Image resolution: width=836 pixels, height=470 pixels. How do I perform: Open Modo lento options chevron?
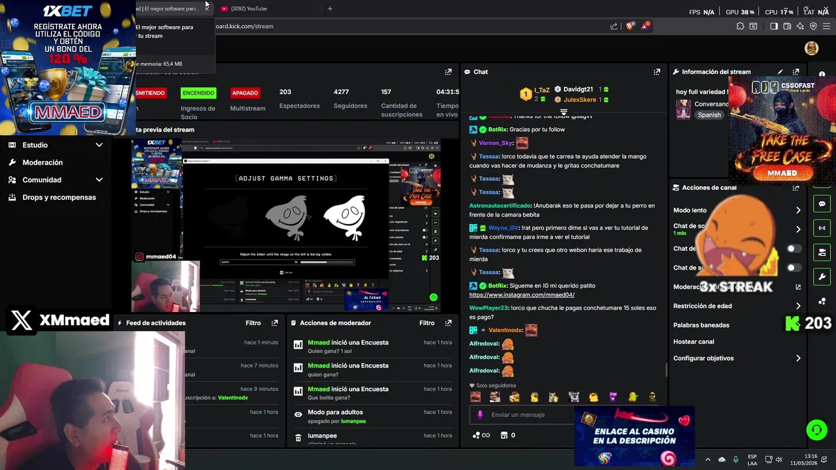[798, 210]
